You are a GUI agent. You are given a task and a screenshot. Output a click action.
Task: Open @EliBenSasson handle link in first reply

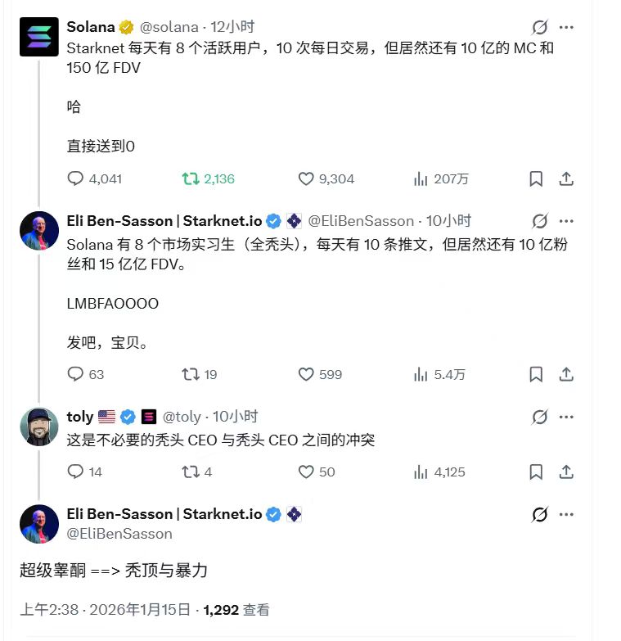pyautogui.click(x=361, y=221)
